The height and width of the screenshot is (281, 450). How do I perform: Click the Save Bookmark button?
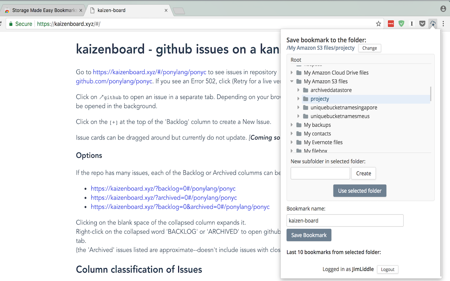coord(309,235)
